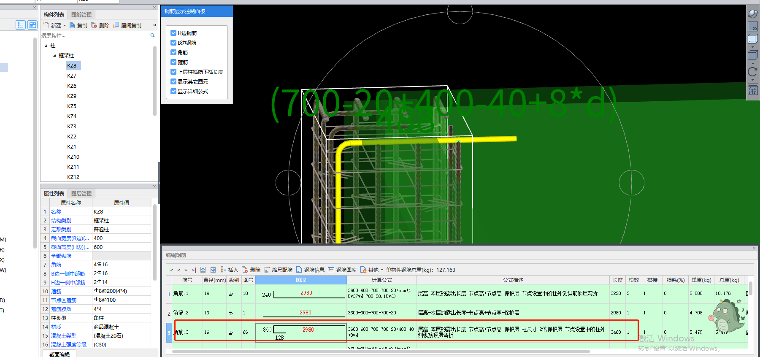This screenshot has height=357, width=760.
Task: Open dropdown arrow under rotate icon
Action: coord(753,80)
